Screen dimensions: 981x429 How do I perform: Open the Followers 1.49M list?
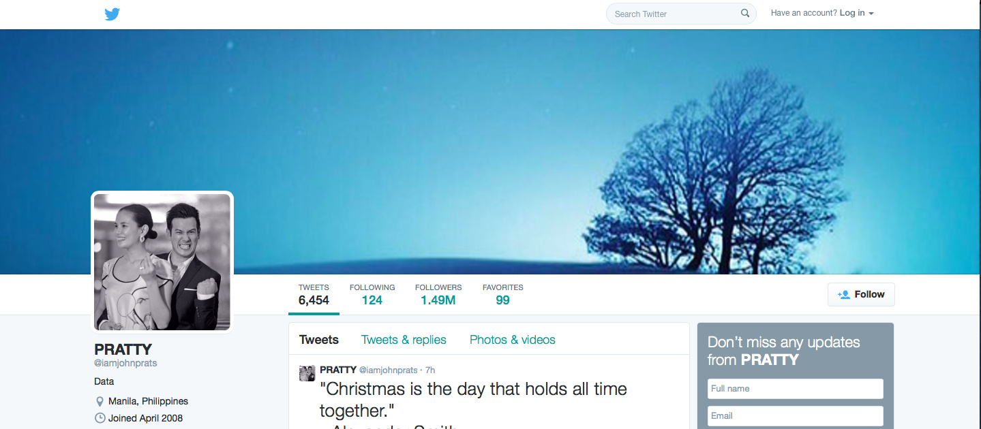click(x=438, y=295)
